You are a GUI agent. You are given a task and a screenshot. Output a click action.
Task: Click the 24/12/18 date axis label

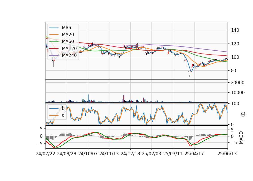point(130,154)
